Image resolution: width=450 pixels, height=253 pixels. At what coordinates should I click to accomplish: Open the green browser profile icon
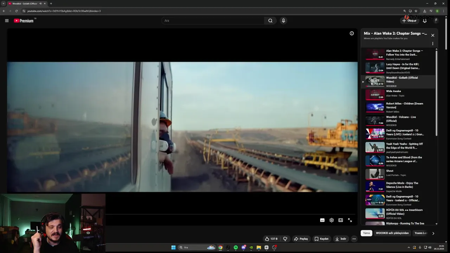click(x=437, y=11)
